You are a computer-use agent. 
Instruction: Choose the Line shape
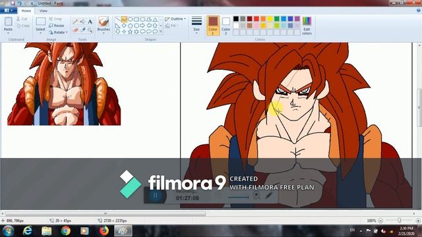tap(118, 19)
